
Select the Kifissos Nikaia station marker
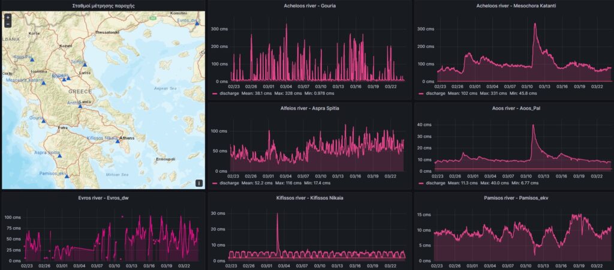118,142
